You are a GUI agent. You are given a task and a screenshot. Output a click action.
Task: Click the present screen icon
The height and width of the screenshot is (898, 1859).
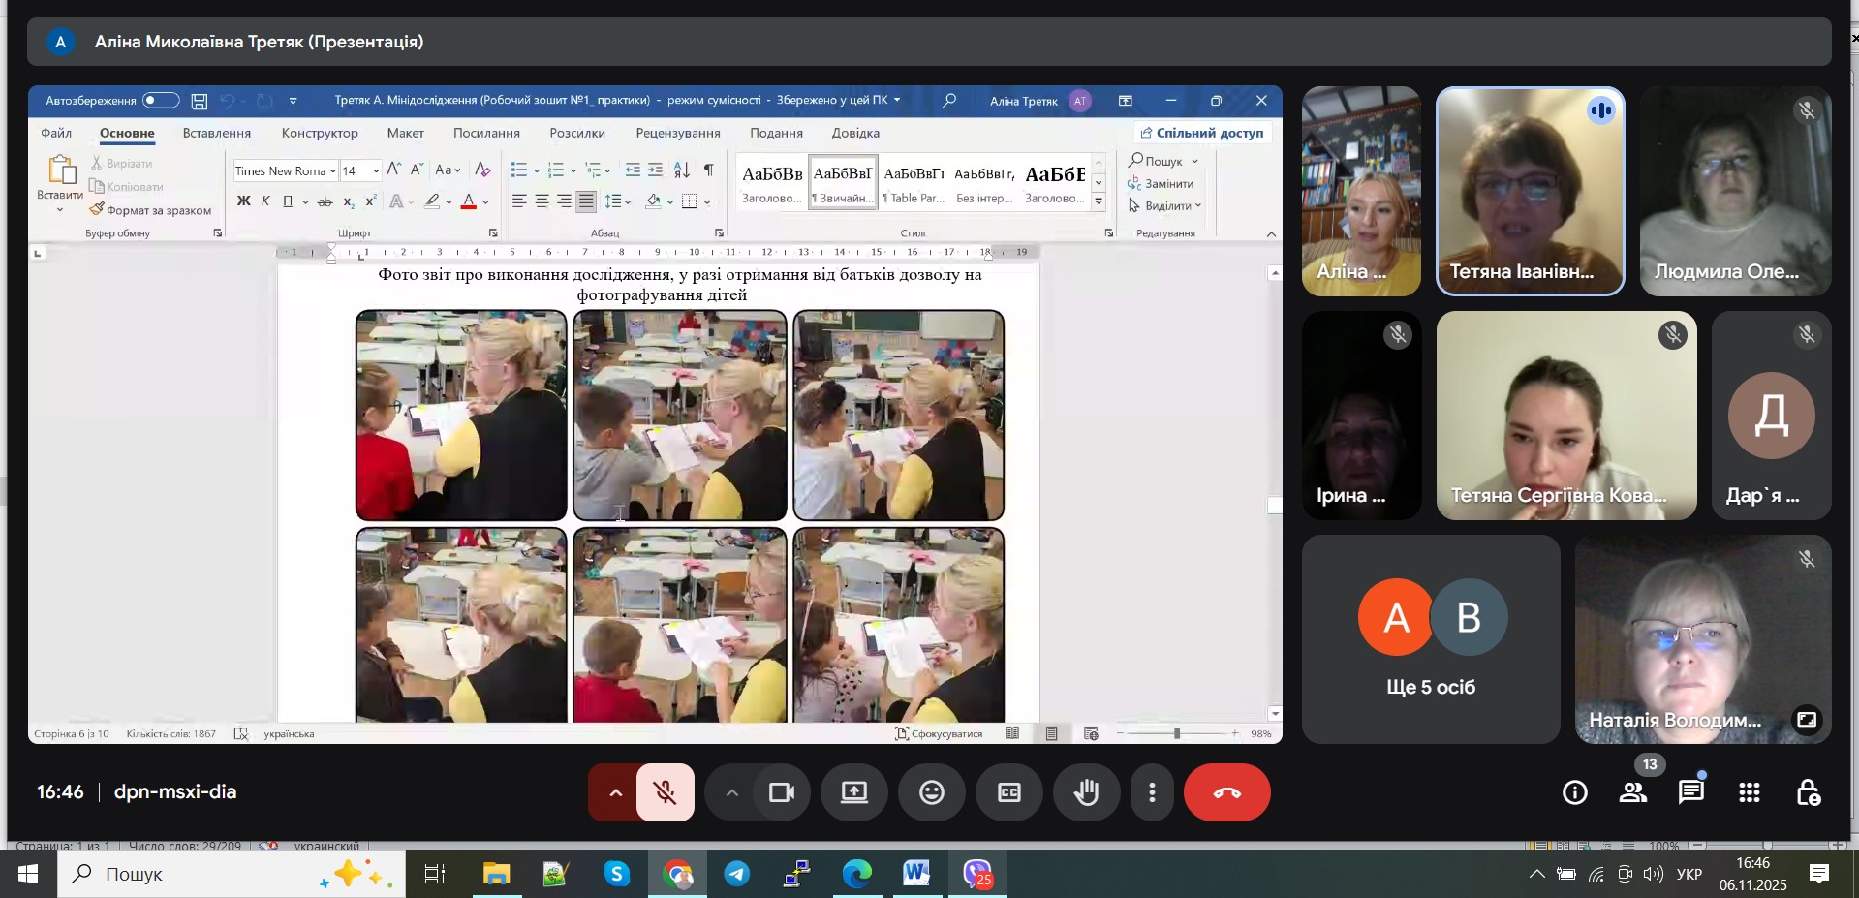(x=854, y=792)
